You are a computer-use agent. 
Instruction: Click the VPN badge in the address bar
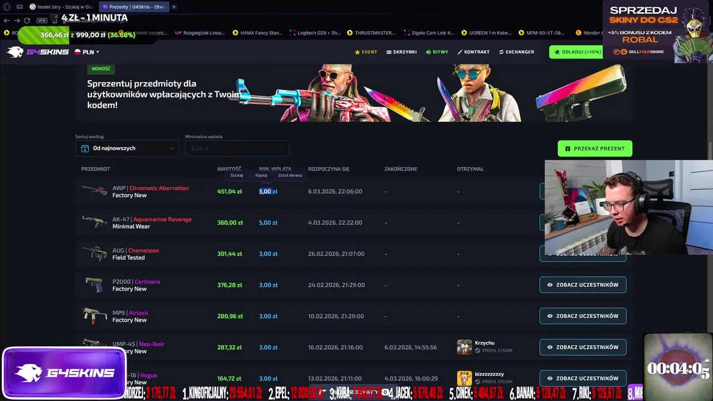tap(41, 21)
